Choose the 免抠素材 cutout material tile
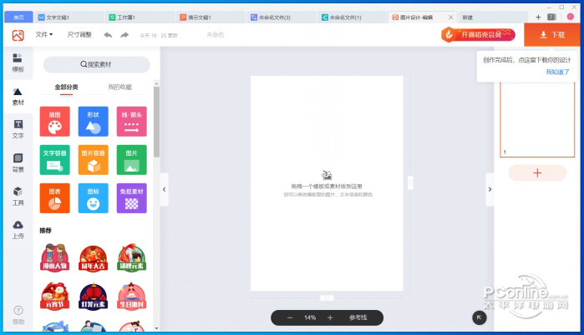 pos(131,198)
